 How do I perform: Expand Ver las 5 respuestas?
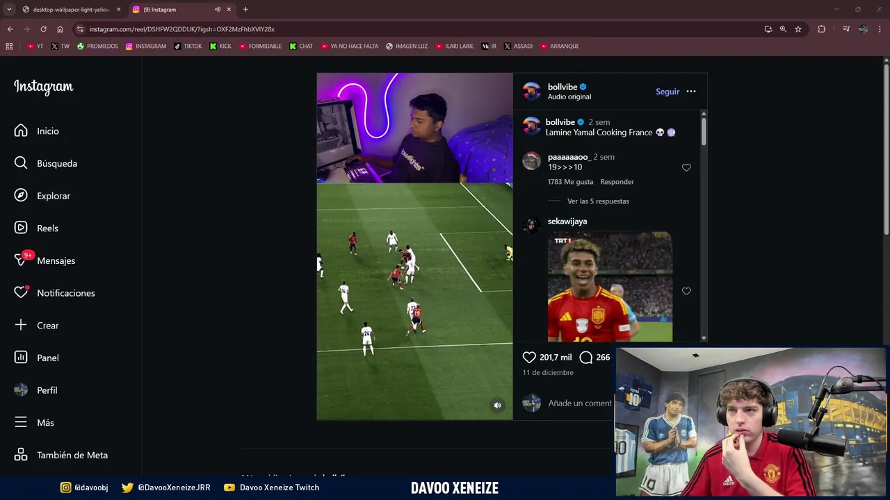598,201
